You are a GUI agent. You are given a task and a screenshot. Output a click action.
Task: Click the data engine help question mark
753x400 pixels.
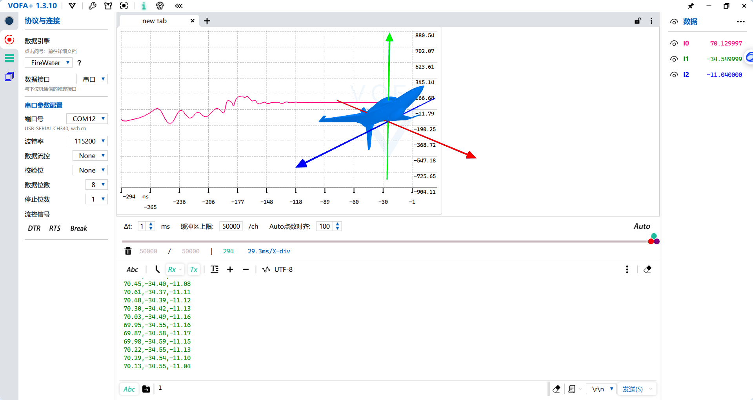(x=79, y=63)
